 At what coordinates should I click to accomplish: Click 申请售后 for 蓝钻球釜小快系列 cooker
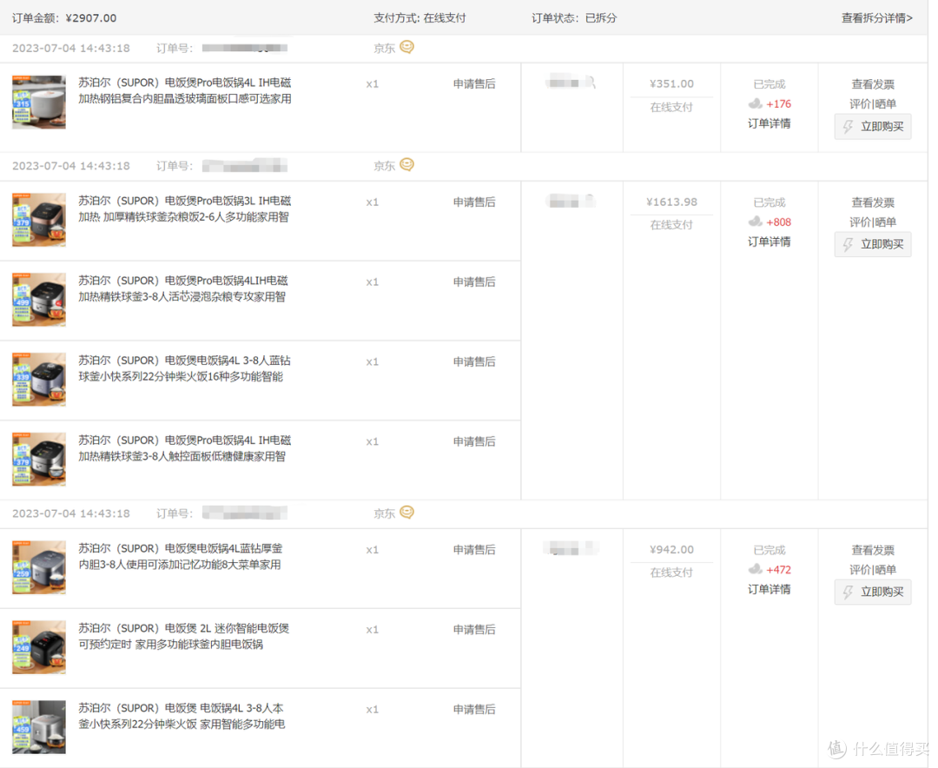point(474,361)
